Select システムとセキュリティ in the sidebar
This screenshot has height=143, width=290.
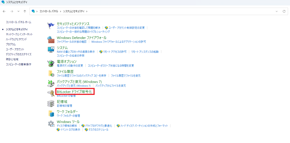point(17,29)
